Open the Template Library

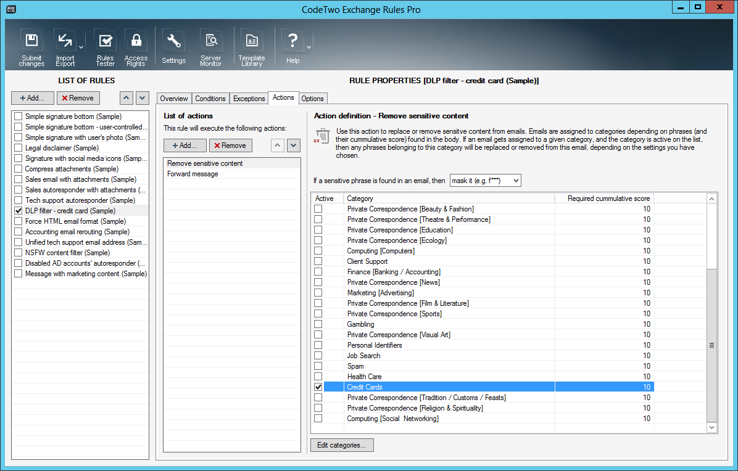252,47
